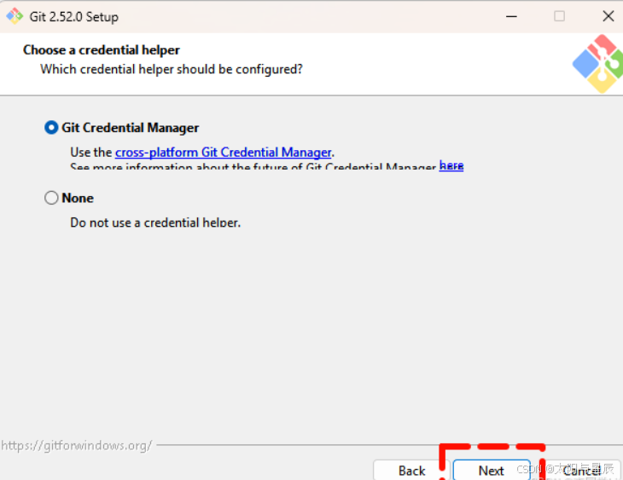Click the 'Do not use a credential helper.' text

(x=155, y=223)
